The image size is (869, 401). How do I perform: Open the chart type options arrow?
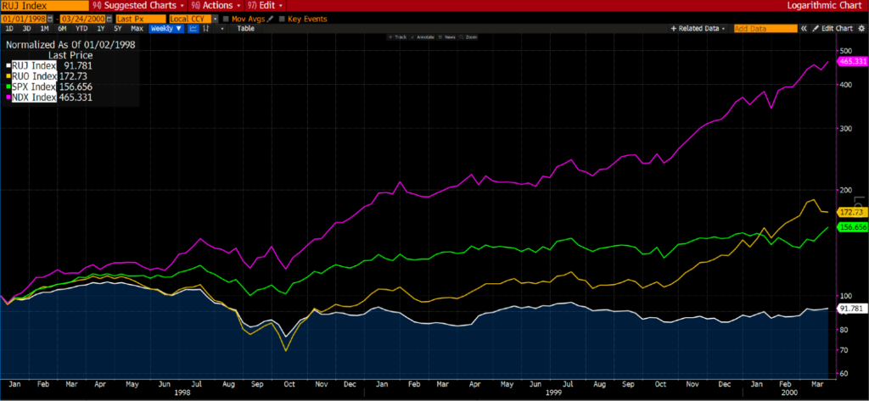tap(221, 28)
